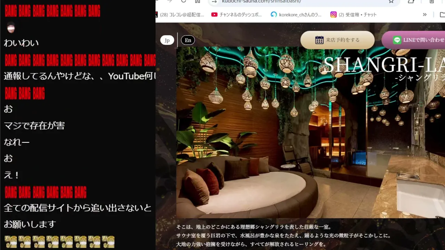
Task: Click the chat user avatar above わいわい
Action: pyautogui.click(x=11, y=27)
